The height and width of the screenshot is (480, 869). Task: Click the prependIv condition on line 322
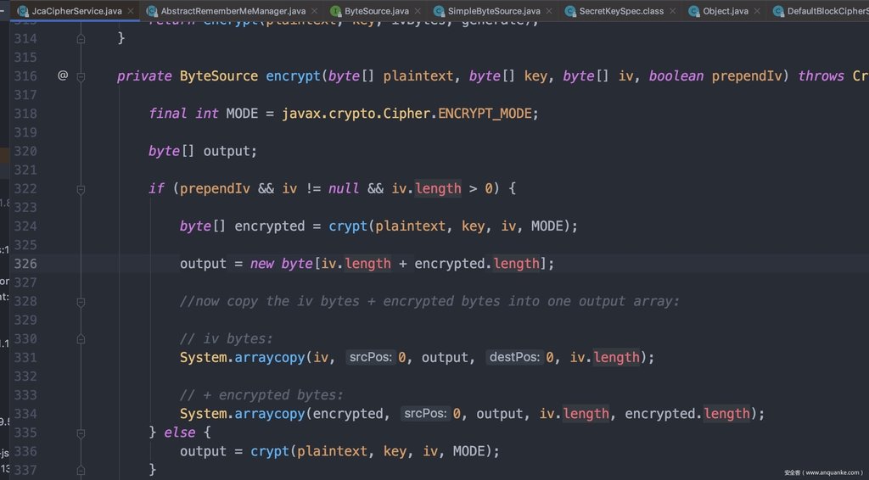coord(215,189)
